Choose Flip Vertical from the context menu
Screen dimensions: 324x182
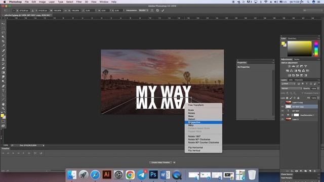(x=204, y=151)
